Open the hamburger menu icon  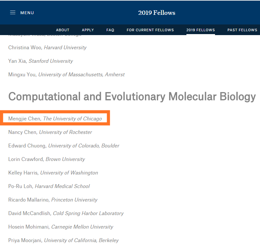(x=13, y=13)
